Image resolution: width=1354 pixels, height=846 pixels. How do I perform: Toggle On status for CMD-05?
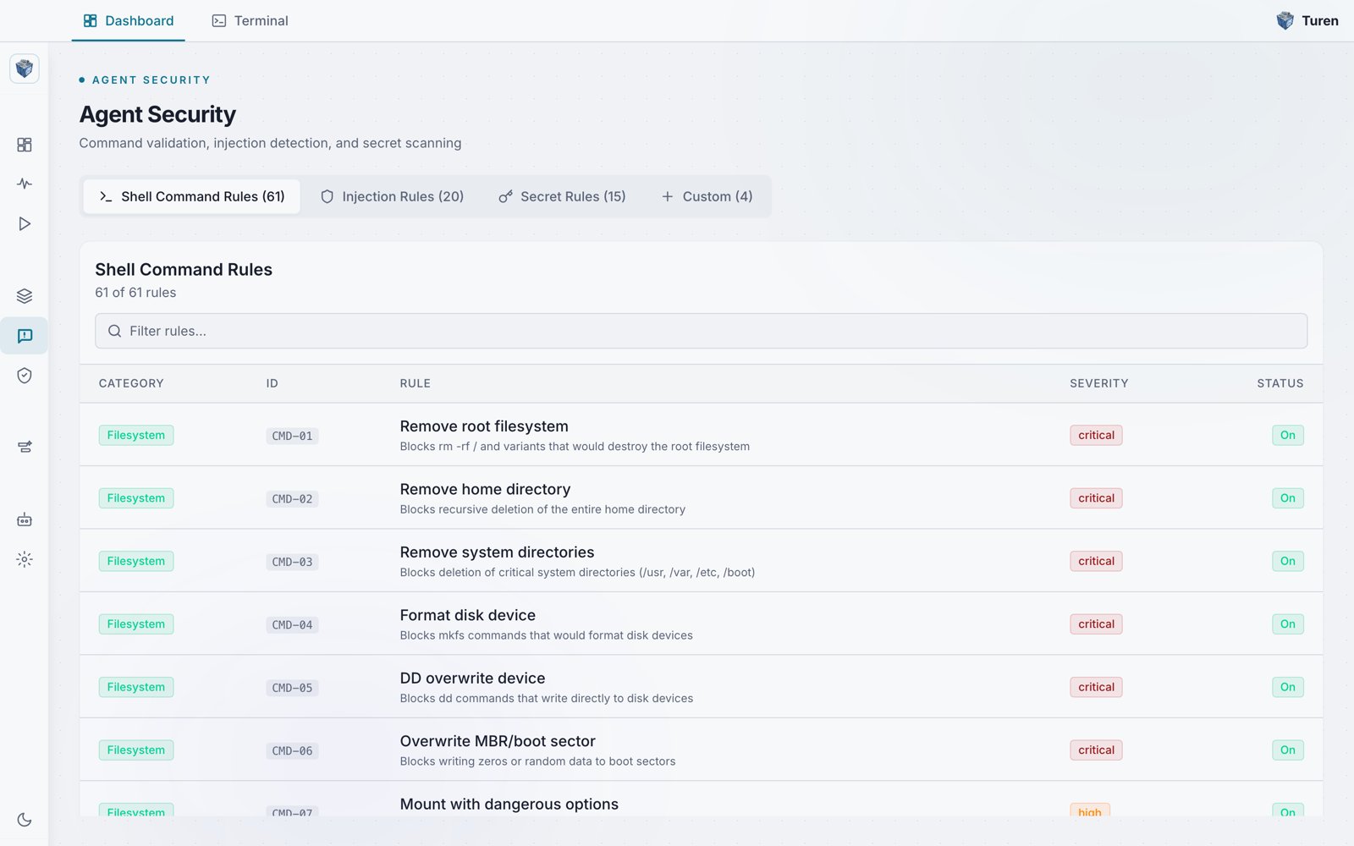(x=1287, y=687)
